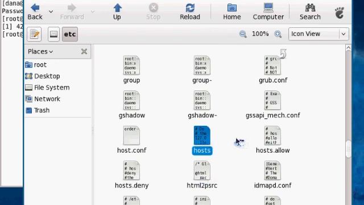Screen dimensions: 364x205
Task: Open the Home folder
Action: coord(232,12)
